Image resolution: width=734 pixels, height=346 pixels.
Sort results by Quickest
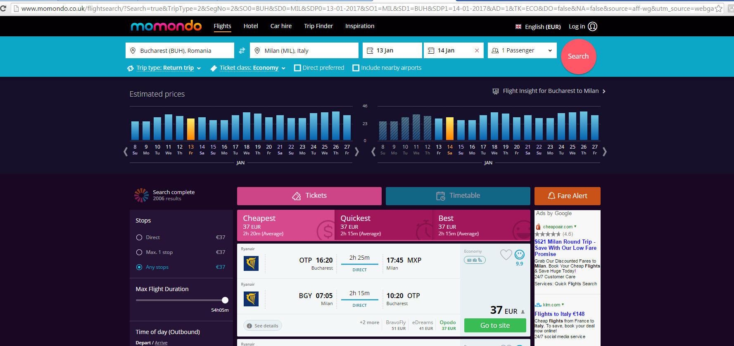point(383,225)
